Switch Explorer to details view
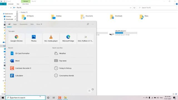 pyautogui.click(x=174, y=94)
